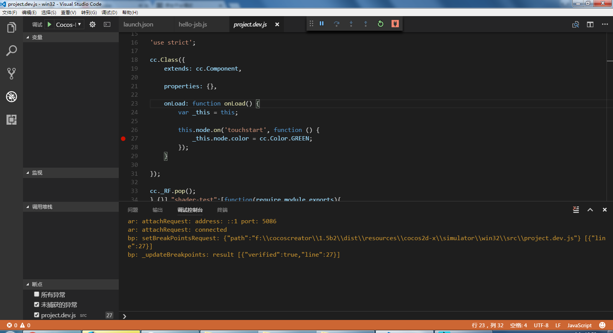
Task: Toggle the 未捕获的异常 breakpoint checkbox
Action: tap(37, 305)
